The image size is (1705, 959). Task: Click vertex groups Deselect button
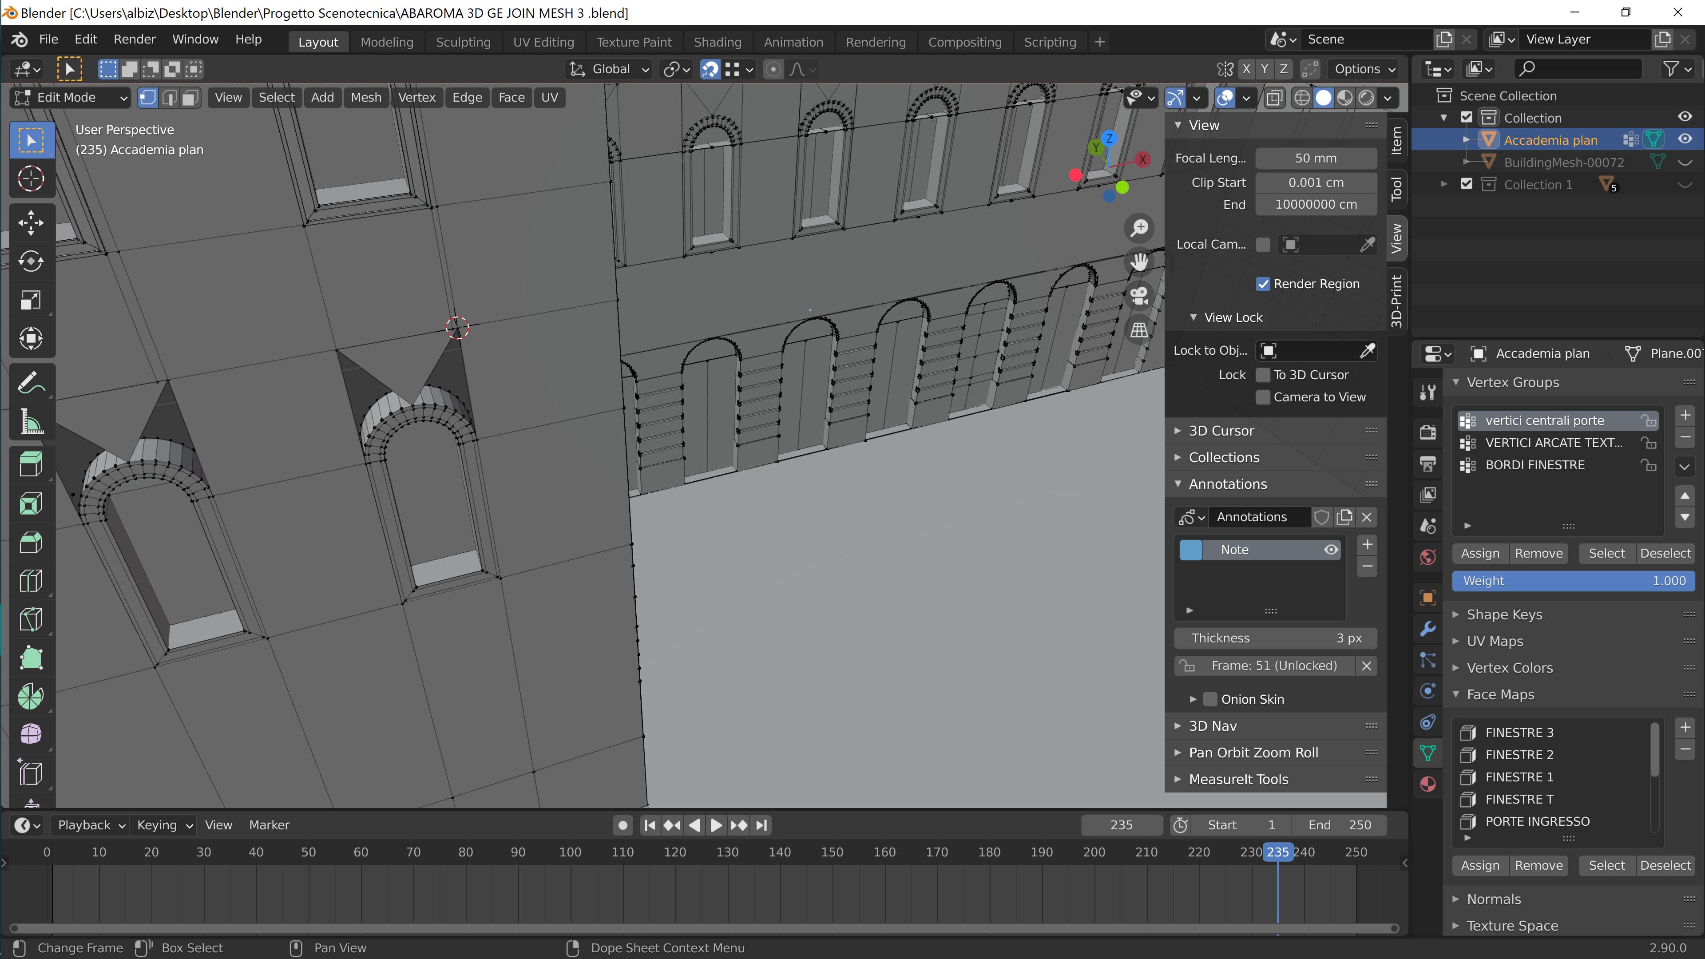(1665, 554)
